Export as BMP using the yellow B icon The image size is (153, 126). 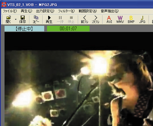point(131,20)
